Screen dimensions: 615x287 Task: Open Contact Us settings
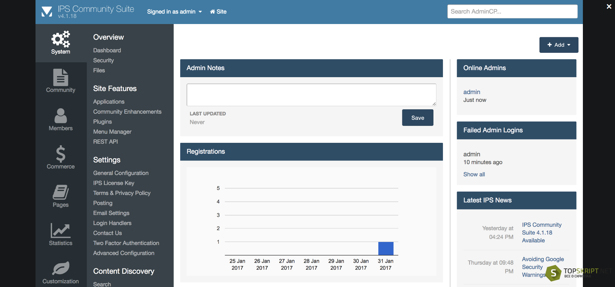[x=108, y=233]
